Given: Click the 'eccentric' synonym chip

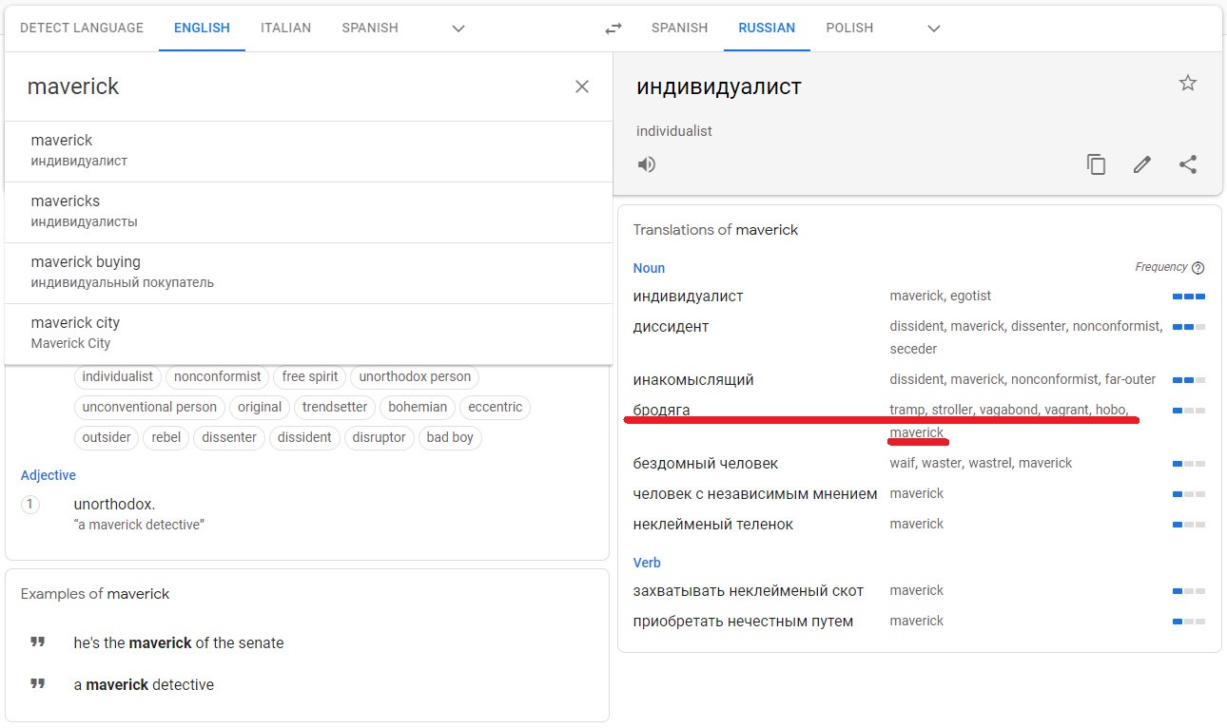Looking at the screenshot, I should (x=496, y=407).
